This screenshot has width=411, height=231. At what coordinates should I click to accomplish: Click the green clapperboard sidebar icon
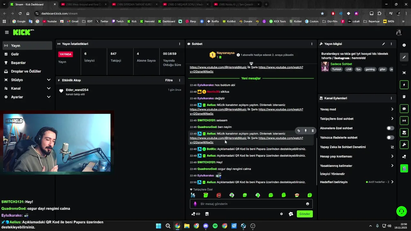404,168
